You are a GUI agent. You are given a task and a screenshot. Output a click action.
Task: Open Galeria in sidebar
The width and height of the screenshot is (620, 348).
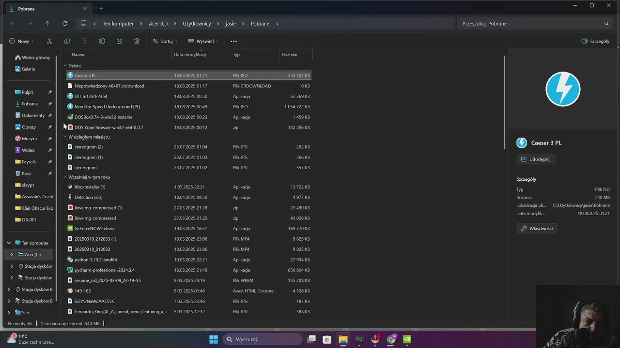[25, 69]
